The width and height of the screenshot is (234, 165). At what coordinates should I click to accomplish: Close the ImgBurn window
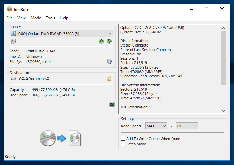(222, 9)
